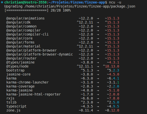Click the zone.js package name
The image size is (147, 114).
(x=13, y=110)
